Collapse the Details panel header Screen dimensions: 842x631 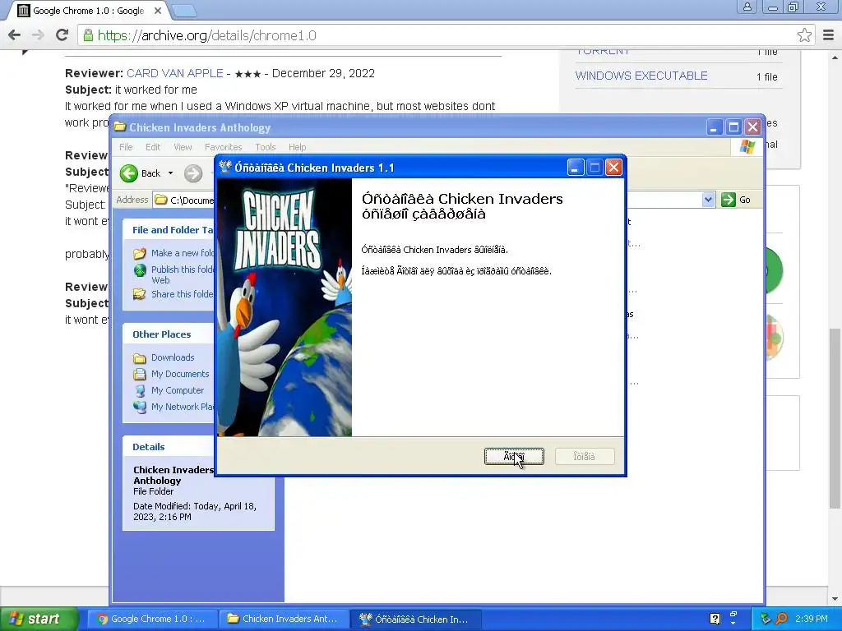tap(169, 447)
